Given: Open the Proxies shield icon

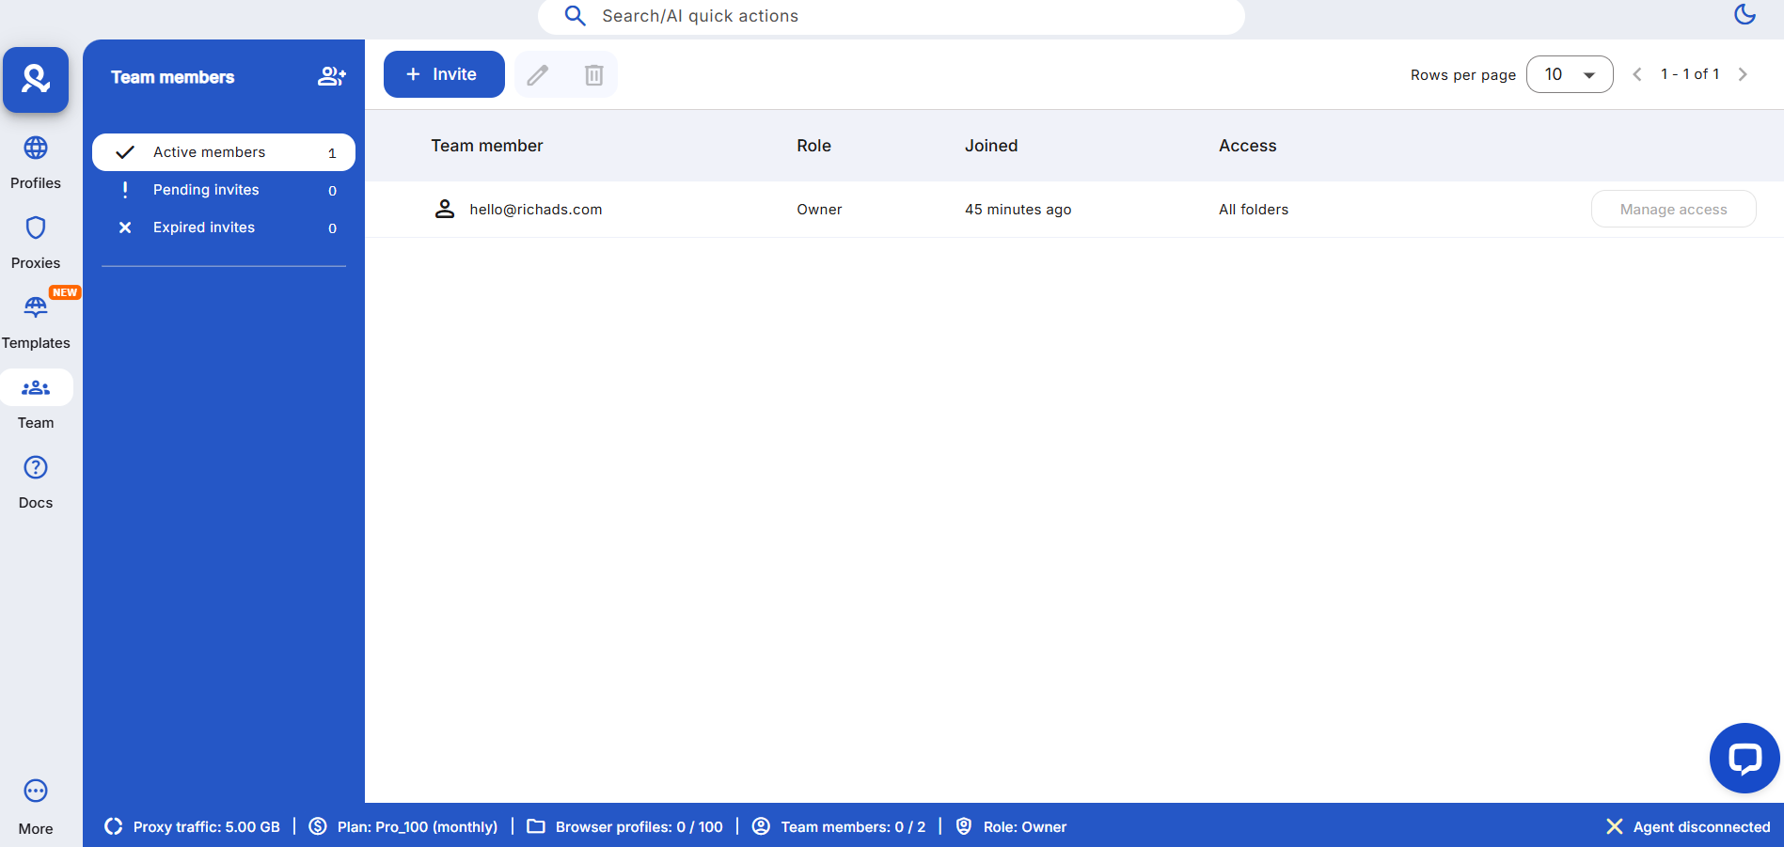Looking at the screenshot, I should (x=36, y=228).
